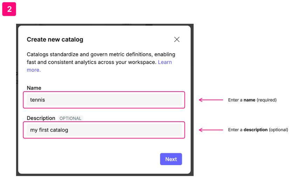Click the pink step 2 badge
Viewport: 295px width, 184px height.
(9, 9)
